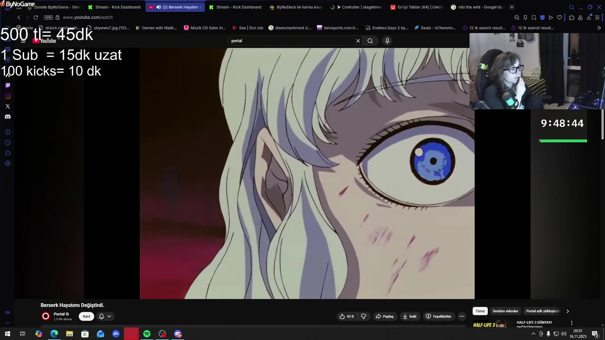
Task: Open extensions cube icon in sidebar
Action: 8,153
